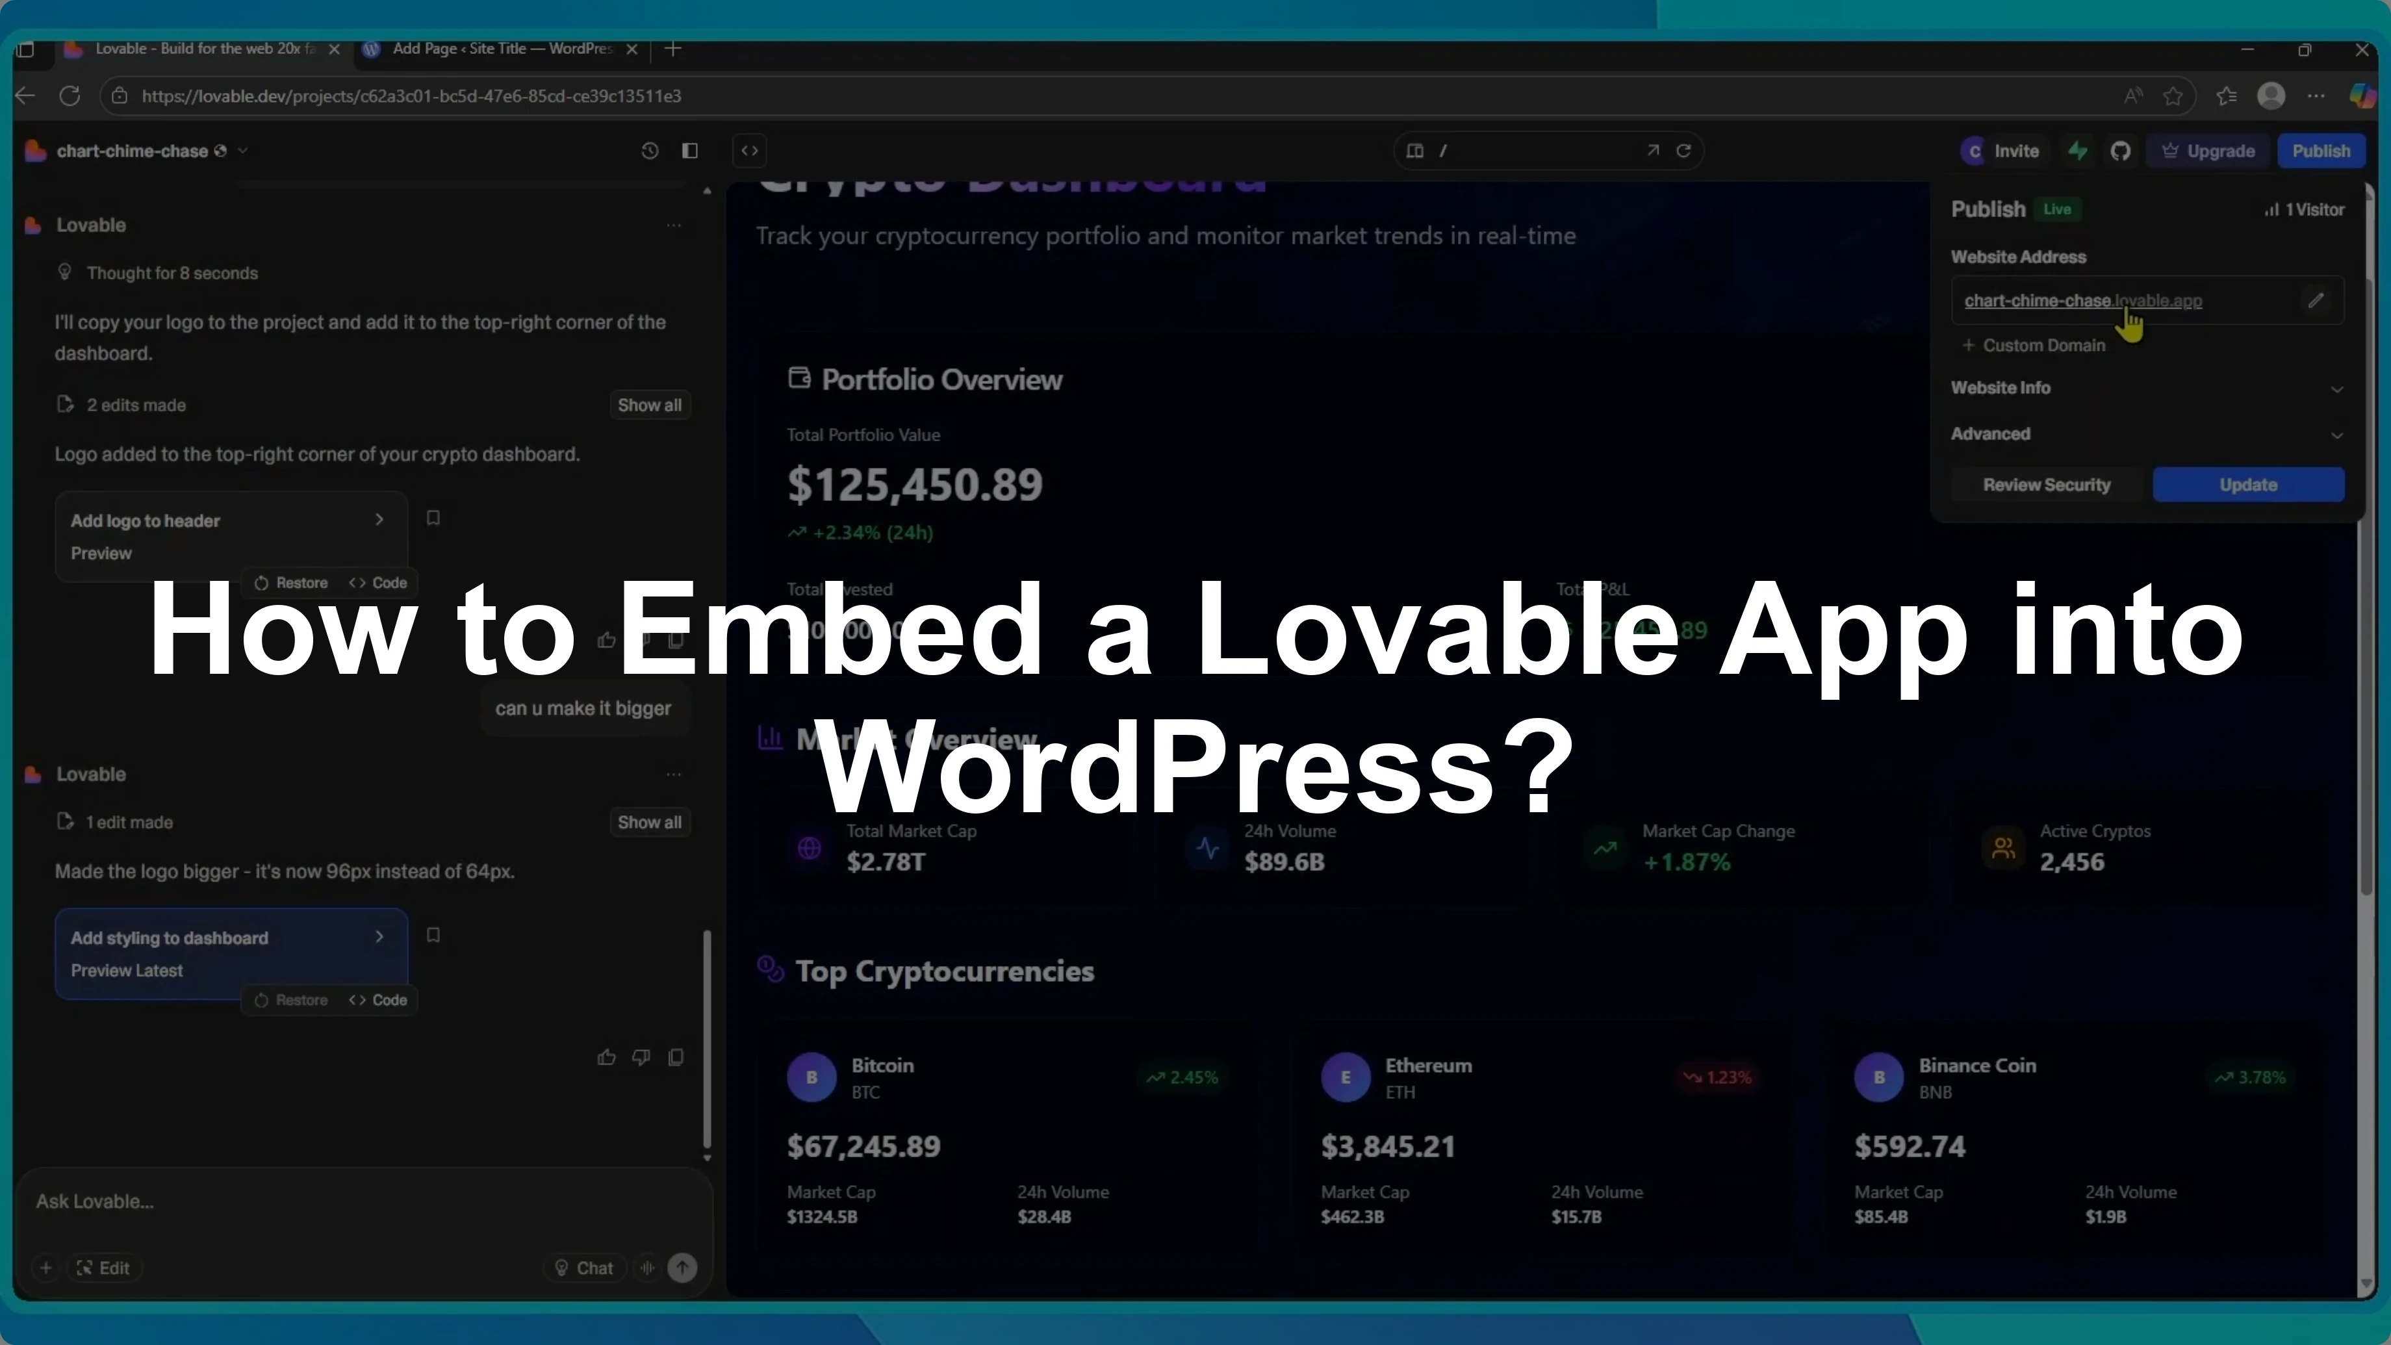Image resolution: width=2391 pixels, height=1345 pixels.
Task: Expand Website Info section
Action: [x=2147, y=388]
